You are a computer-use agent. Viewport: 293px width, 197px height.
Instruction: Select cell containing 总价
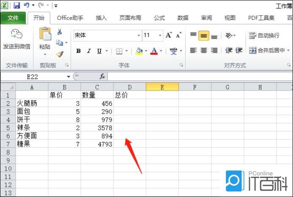click(130, 95)
